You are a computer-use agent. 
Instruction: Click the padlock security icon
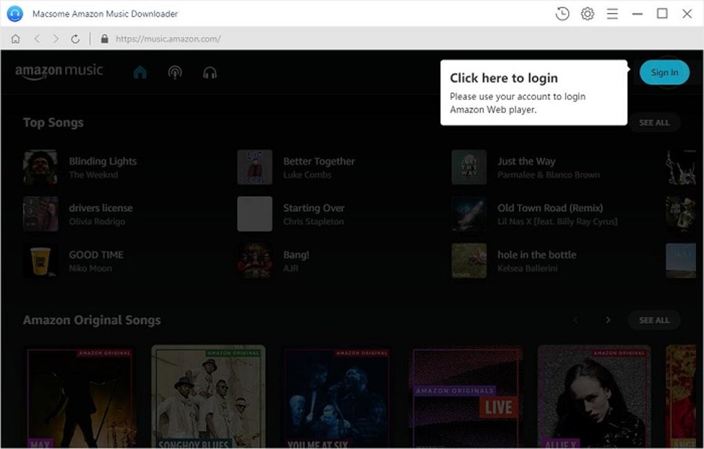click(105, 39)
